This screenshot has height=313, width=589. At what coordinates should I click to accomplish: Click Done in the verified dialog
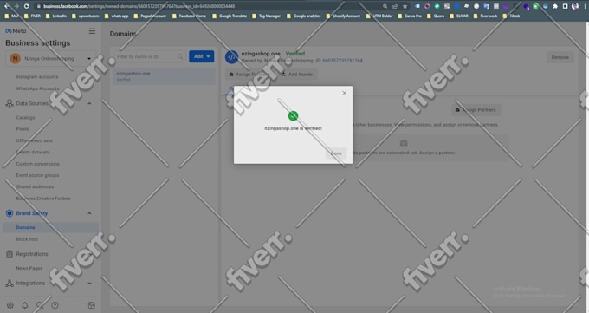336,153
